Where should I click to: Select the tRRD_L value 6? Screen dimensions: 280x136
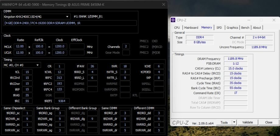[92, 78]
